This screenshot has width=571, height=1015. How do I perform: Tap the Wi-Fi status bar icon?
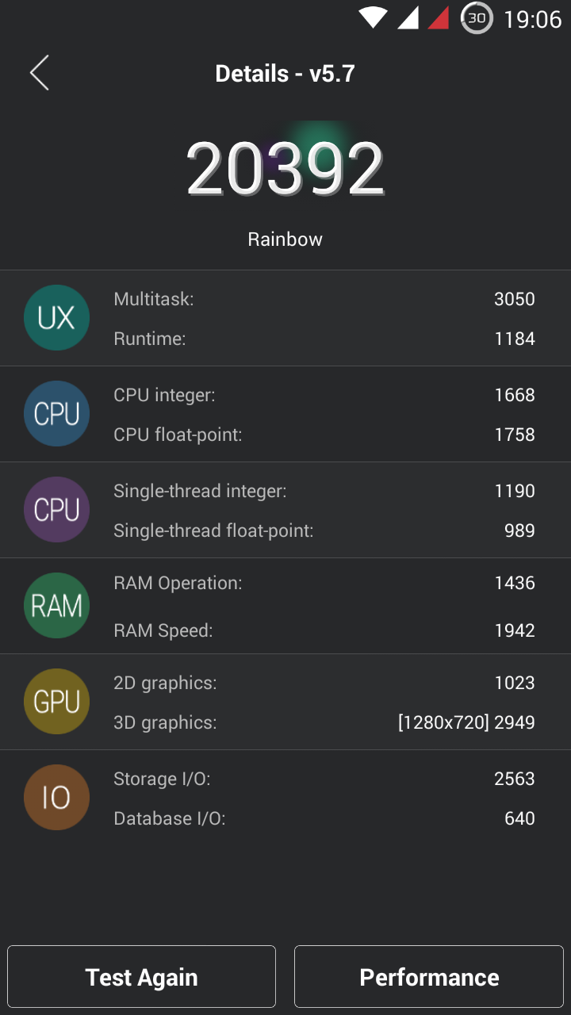372,17
